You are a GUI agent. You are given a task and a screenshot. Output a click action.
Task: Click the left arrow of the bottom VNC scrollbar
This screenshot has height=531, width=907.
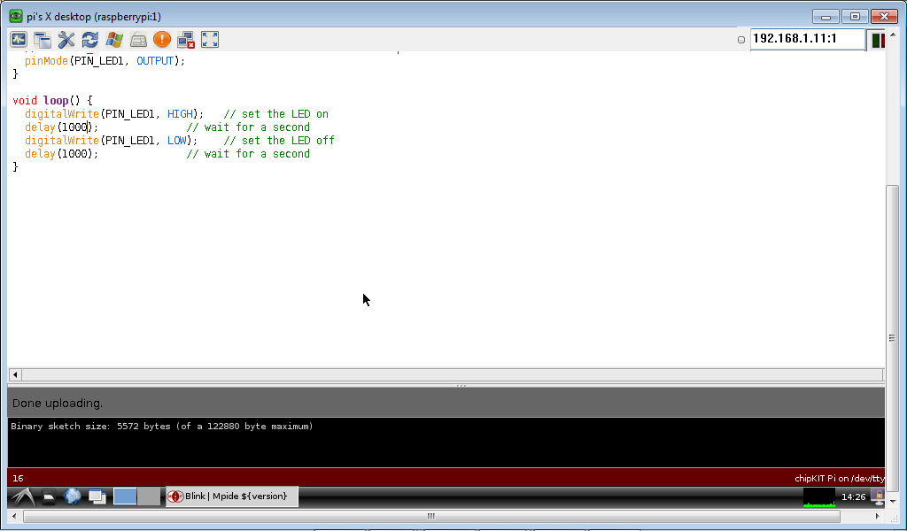coord(14,516)
